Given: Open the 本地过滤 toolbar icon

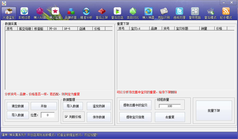Looking at the screenshot, I should pyautogui.click(x=24, y=13).
